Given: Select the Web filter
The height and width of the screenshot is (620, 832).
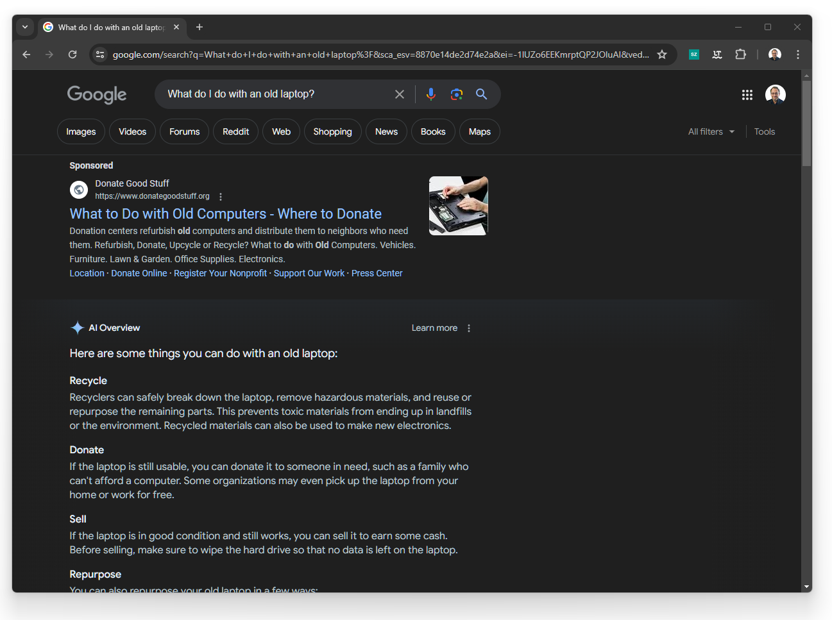Looking at the screenshot, I should 281,131.
